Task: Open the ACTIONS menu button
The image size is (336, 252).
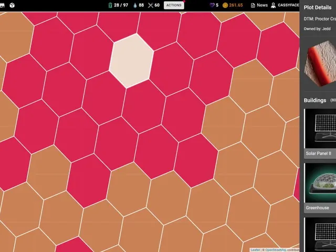Action: pos(174,5)
